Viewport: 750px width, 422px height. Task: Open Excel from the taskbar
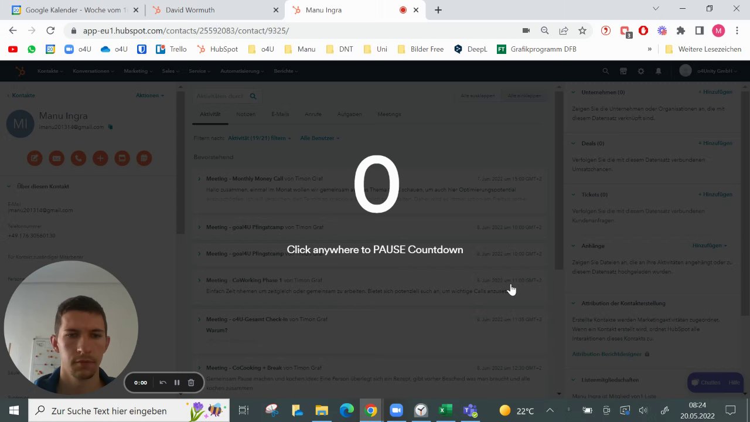click(445, 410)
